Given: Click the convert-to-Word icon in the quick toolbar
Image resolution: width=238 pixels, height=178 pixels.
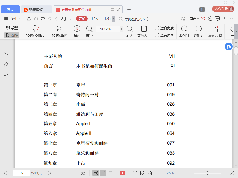Looking at the screenshot, I should pos(63,19).
